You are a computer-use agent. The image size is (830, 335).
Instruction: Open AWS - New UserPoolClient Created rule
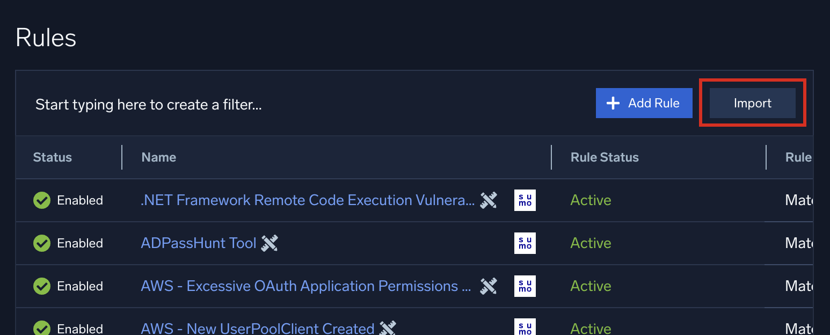click(x=257, y=328)
